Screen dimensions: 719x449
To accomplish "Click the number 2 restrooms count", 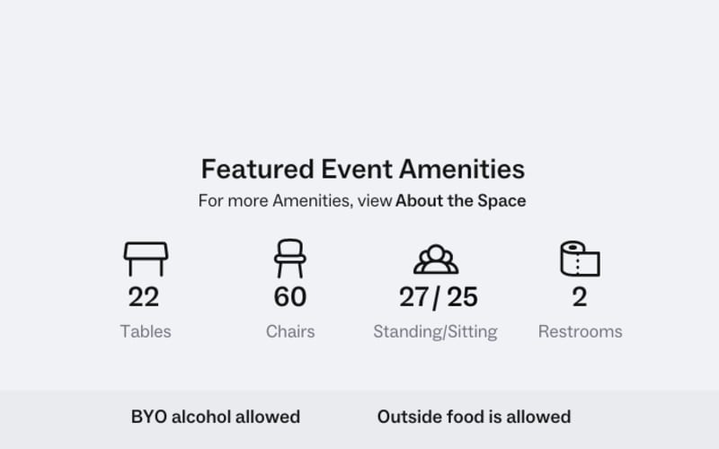I will pos(580,297).
